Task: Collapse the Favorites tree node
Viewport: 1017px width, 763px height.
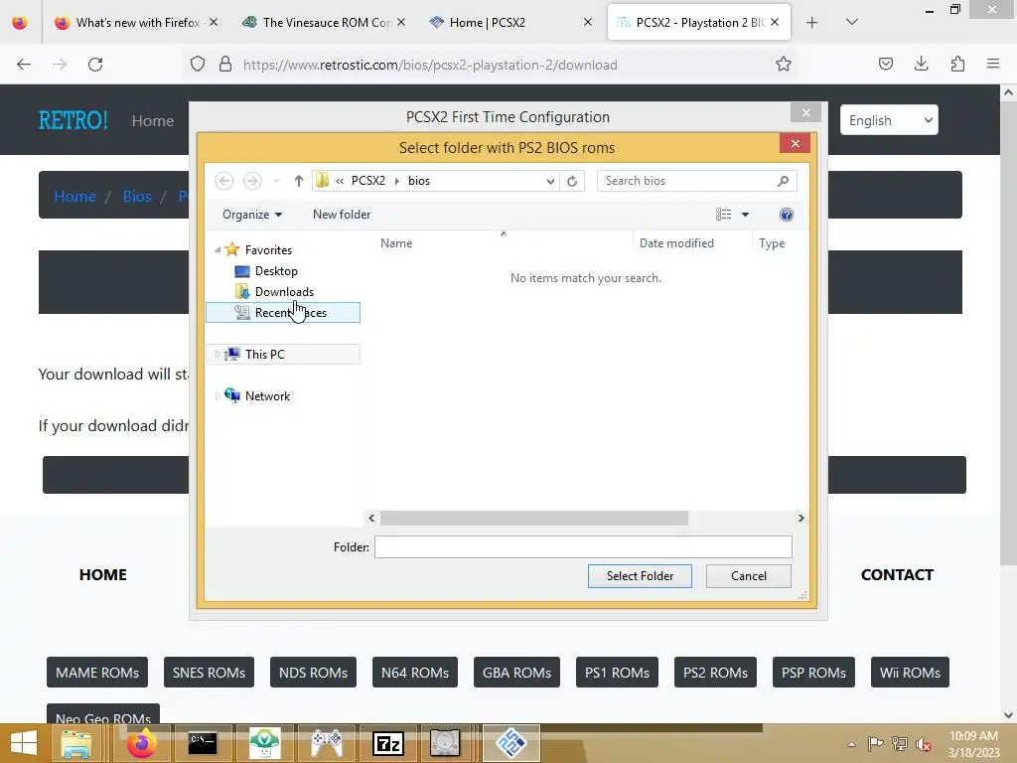Action: coord(218,249)
